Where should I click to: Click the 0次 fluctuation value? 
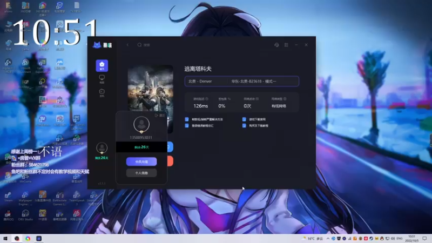click(x=247, y=106)
